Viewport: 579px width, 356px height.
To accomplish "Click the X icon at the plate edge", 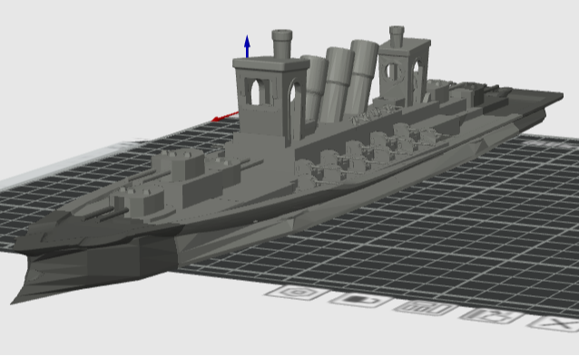I will [557, 323].
